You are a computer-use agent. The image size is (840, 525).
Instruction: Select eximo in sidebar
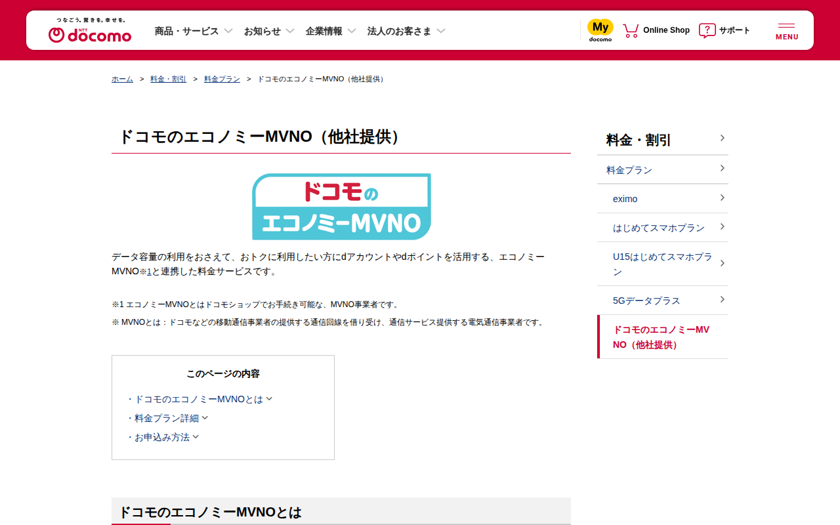click(x=663, y=199)
